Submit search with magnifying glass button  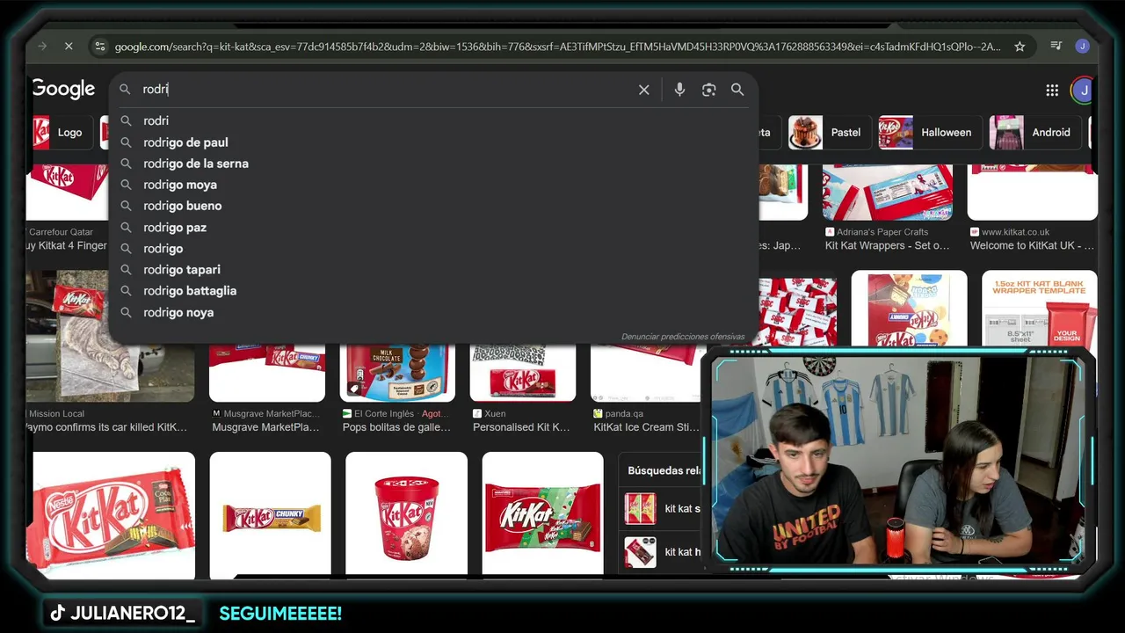[x=737, y=90]
